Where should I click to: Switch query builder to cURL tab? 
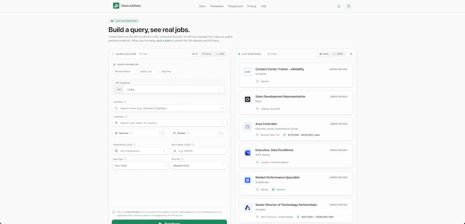click(220, 54)
